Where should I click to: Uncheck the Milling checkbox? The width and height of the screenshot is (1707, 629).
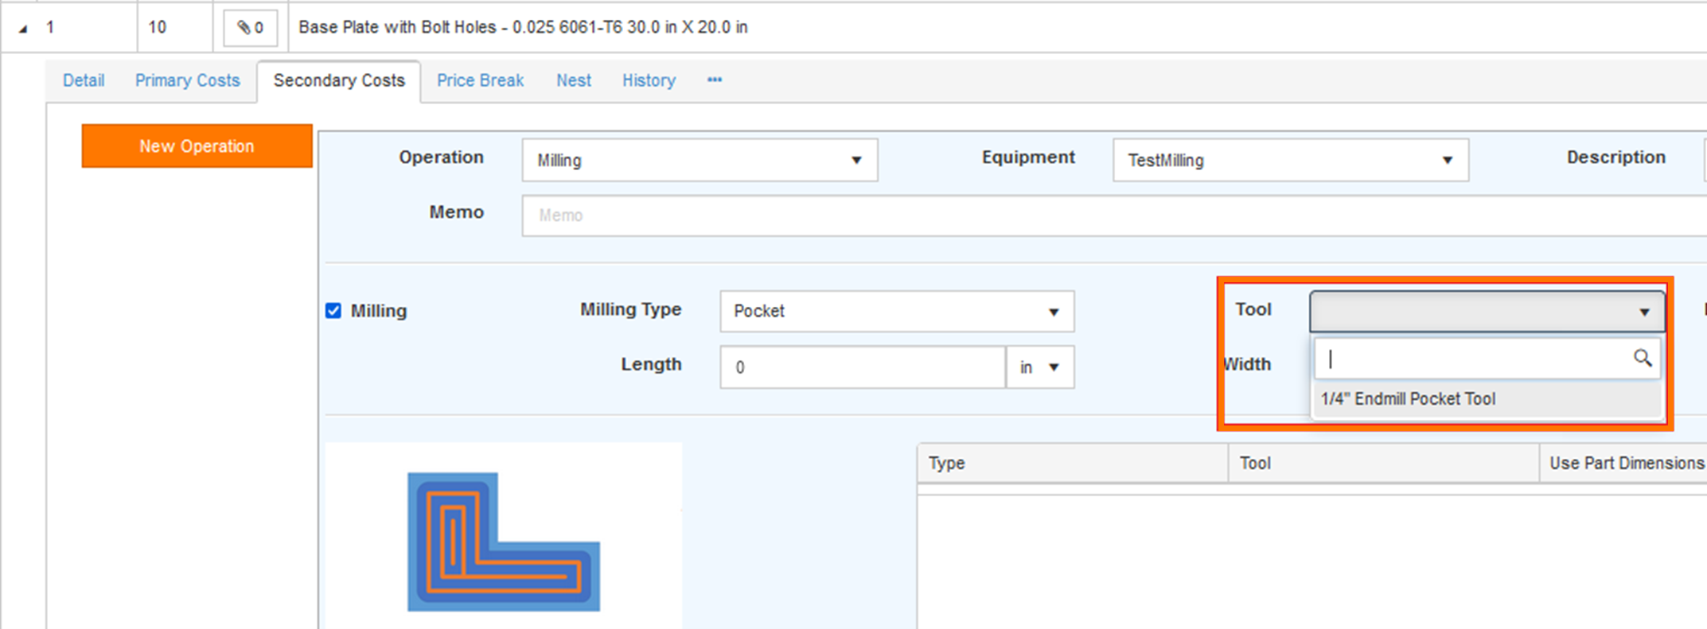(333, 311)
